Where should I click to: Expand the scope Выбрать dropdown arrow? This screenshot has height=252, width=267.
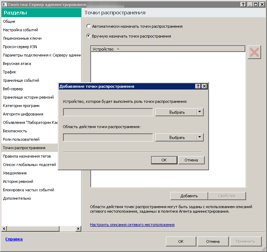[200, 137]
